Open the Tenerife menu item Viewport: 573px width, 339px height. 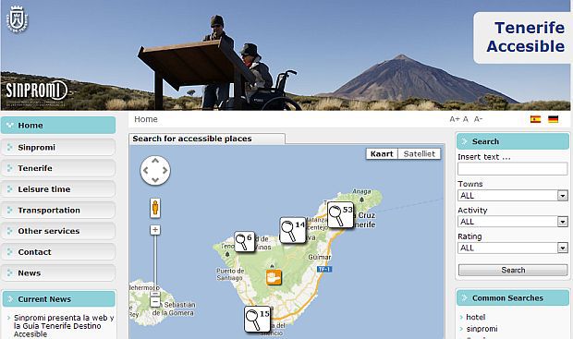tap(58, 168)
